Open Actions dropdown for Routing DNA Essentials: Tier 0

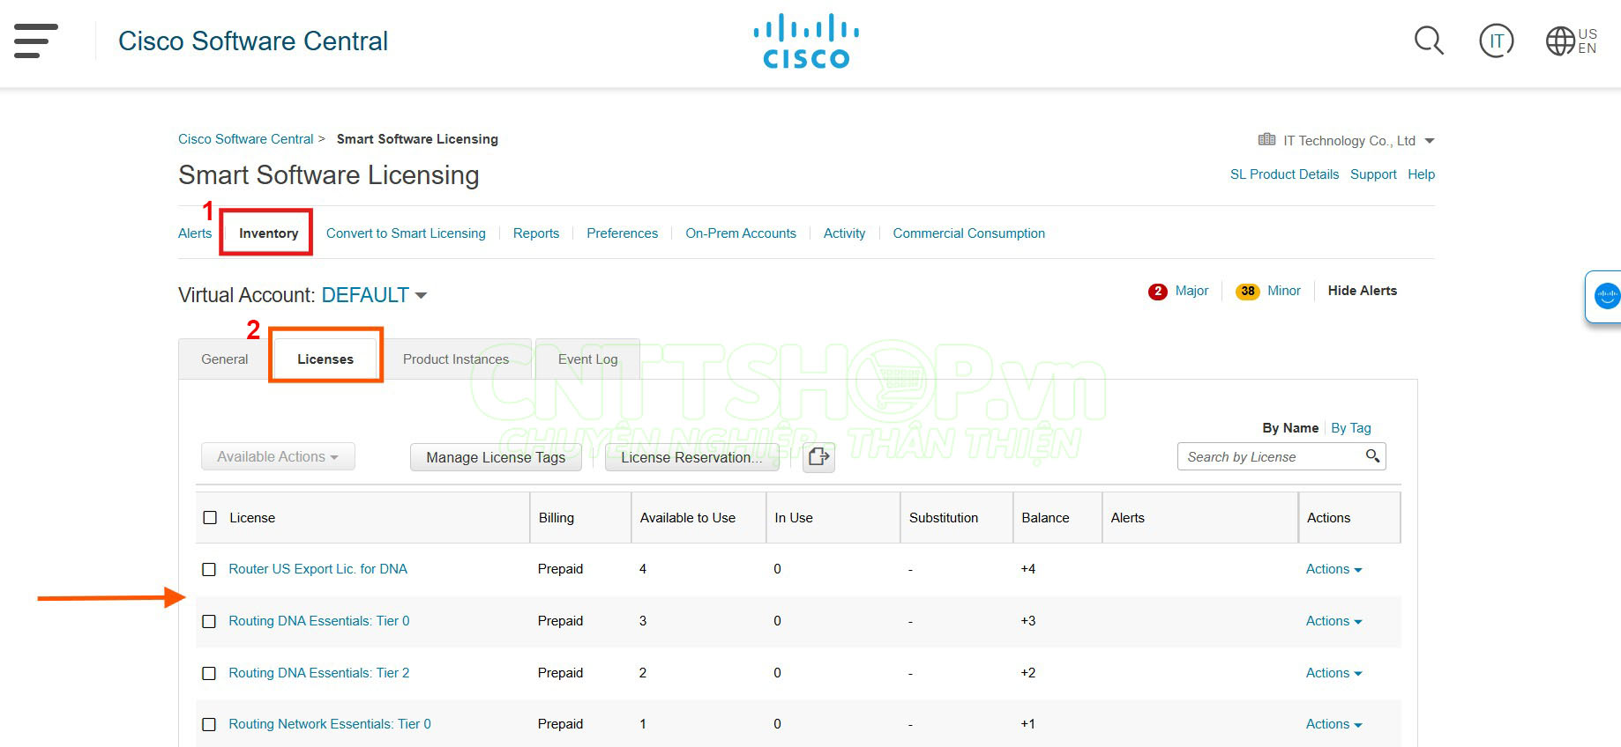[1333, 621]
